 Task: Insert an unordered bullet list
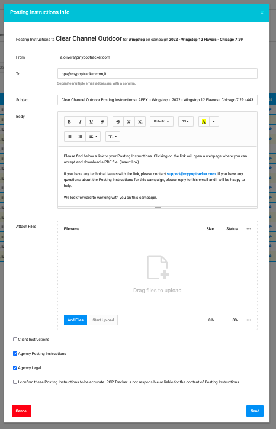(x=69, y=137)
